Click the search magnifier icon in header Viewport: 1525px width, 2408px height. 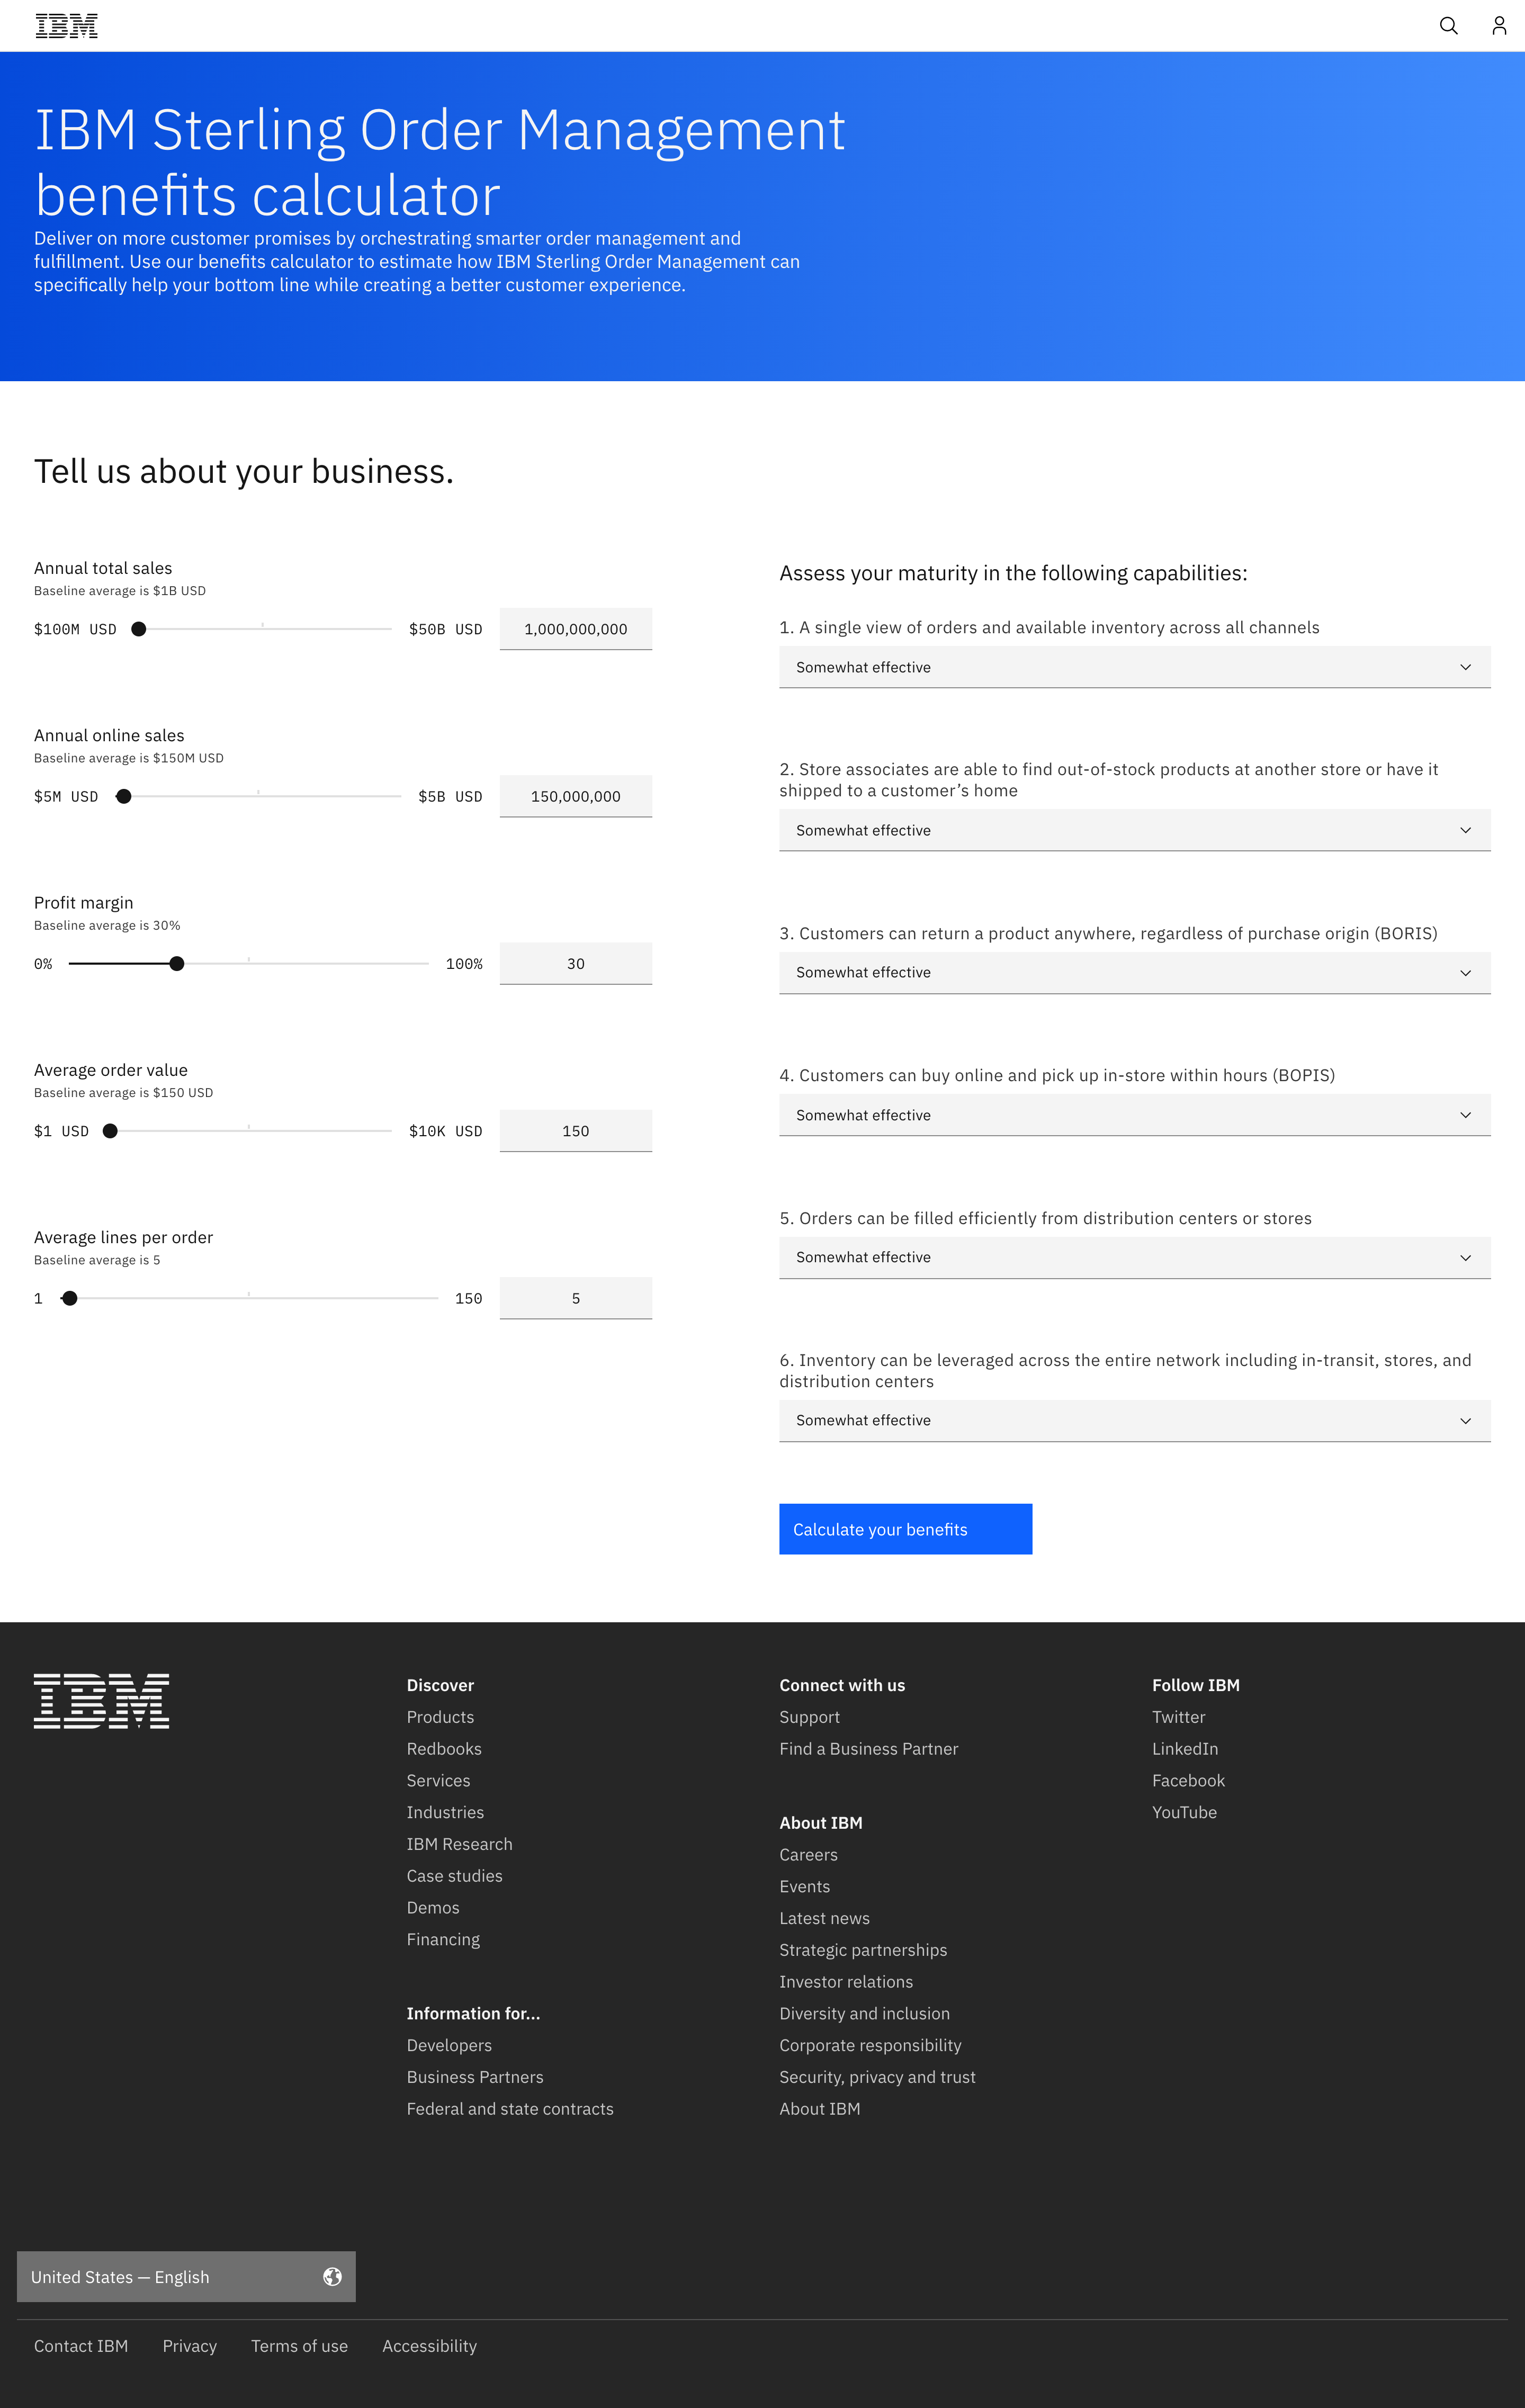(x=1448, y=26)
